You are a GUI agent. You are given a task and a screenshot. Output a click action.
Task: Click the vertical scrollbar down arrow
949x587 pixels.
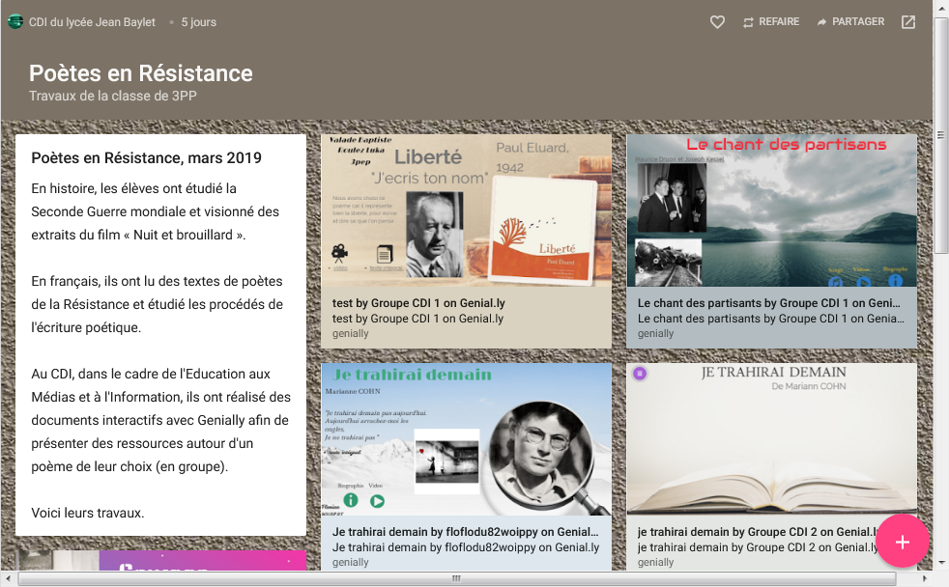941,564
